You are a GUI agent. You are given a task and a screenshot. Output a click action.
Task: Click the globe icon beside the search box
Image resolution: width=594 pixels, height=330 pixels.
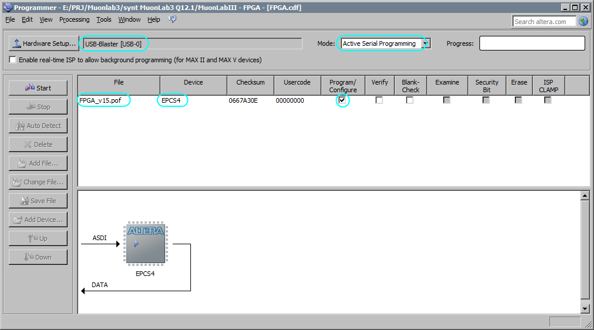click(583, 22)
